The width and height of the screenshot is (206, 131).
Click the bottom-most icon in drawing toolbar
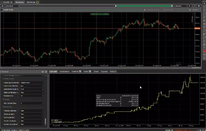pos(204,58)
